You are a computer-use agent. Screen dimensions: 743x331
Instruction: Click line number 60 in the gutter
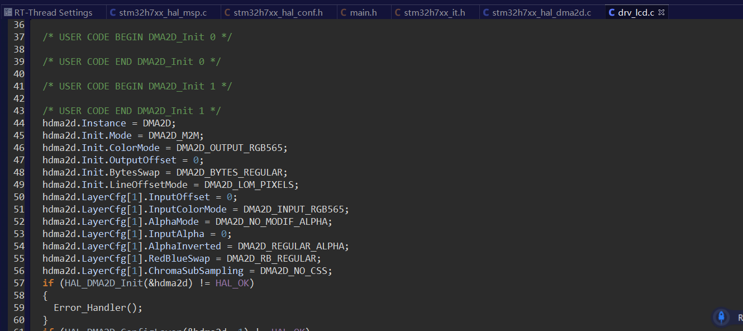pos(18,320)
